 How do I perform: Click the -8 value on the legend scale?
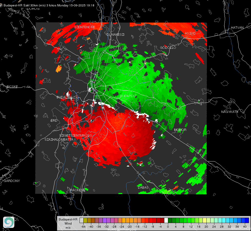click(x=152, y=227)
